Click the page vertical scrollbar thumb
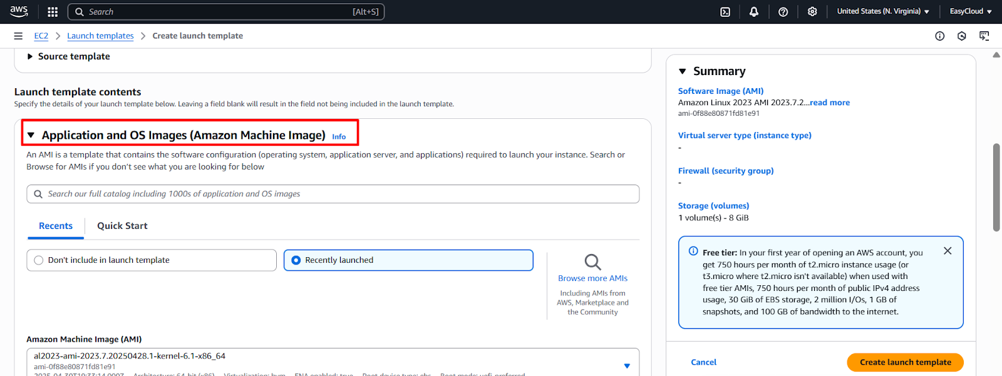 996,188
